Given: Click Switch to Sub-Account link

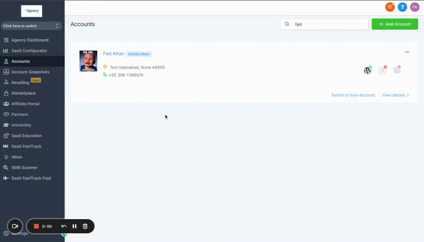Looking at the screenshot, I should tap(353, 95).
